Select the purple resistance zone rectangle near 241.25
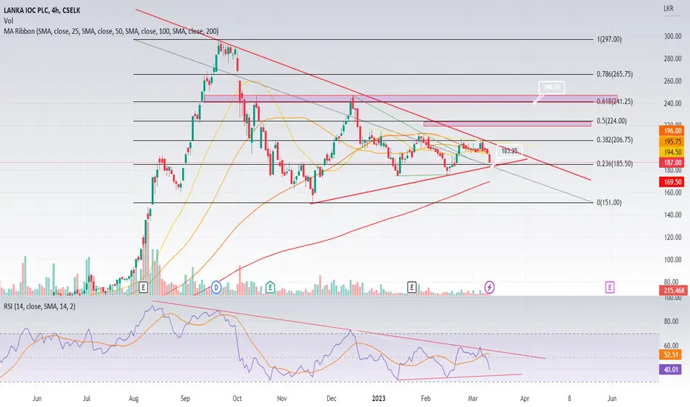The image size is (690, 407). (411, 98)
